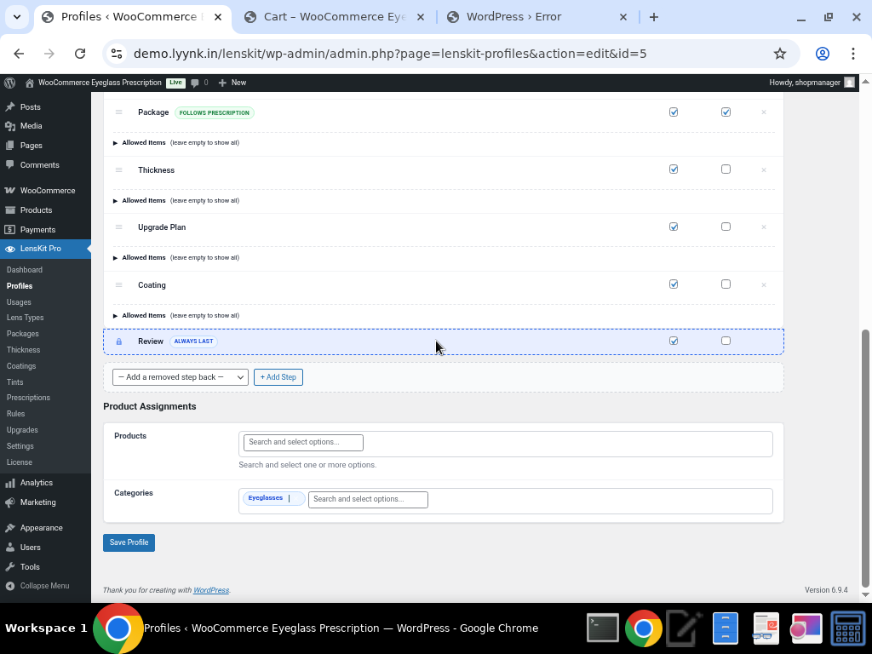This screenshot has height=654, width=872.
Task: Remove the Package step with X icon
Action: coord(763,112)
